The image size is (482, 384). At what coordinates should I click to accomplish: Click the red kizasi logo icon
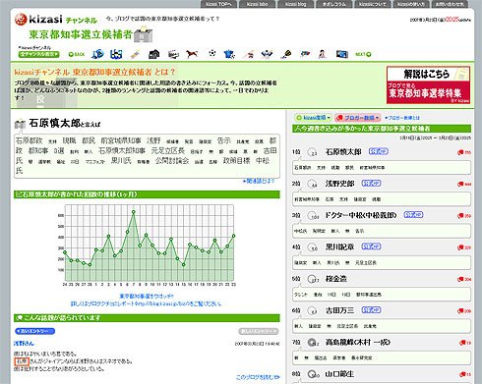click(x=21, y=20)
